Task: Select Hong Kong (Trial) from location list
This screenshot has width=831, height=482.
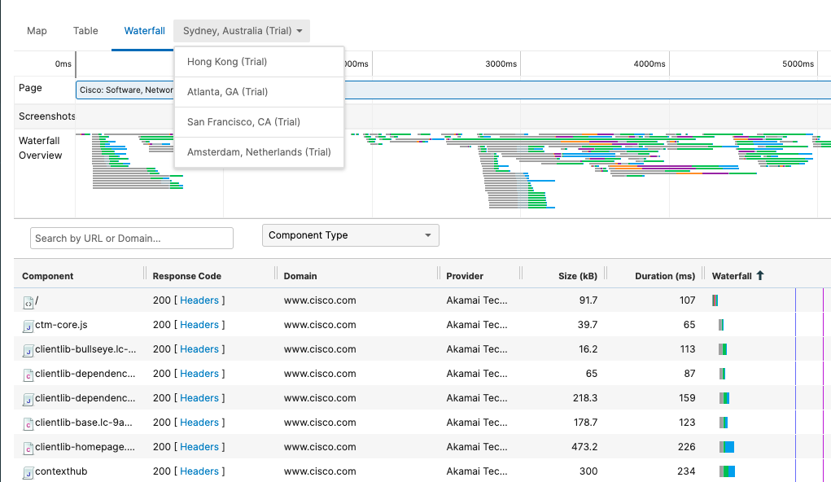Action: pos(227,62)
